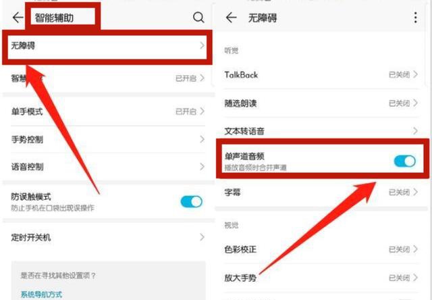Tap the chevron next to 语音控制
The height and width of the screenshot is (300, 432).
[202, 166]
